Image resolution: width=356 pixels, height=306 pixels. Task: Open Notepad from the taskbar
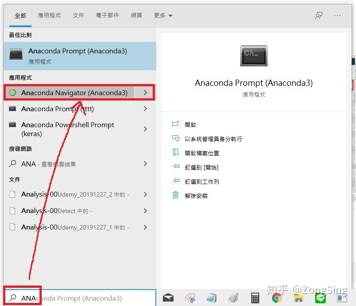[212, 298]
